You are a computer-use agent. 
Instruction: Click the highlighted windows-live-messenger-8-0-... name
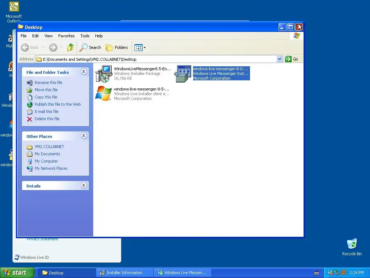[220, 69]
